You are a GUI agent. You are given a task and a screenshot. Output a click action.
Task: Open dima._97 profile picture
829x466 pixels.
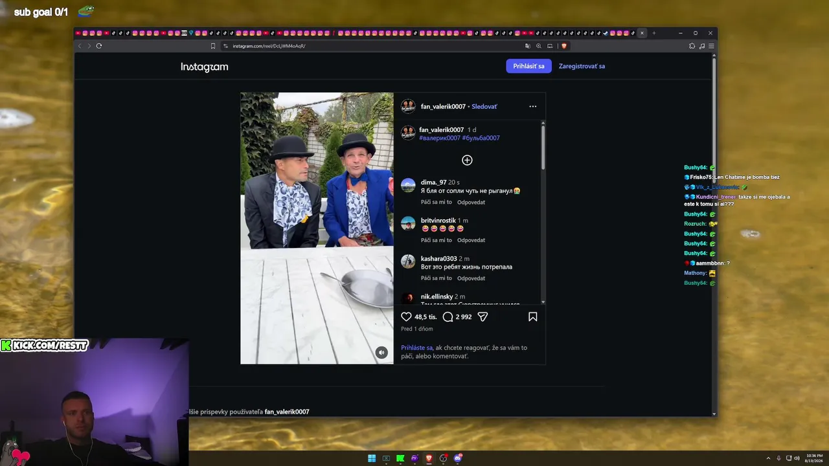[408, 186]
